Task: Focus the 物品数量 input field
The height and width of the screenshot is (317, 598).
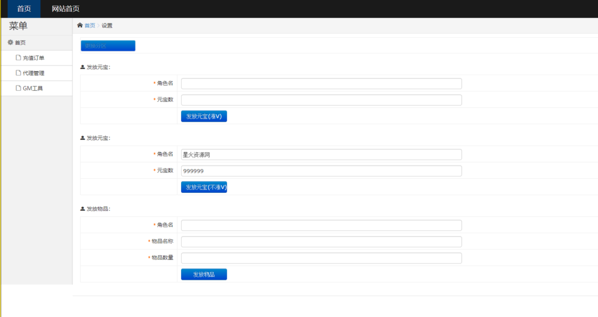Action: tap(321, 258)
